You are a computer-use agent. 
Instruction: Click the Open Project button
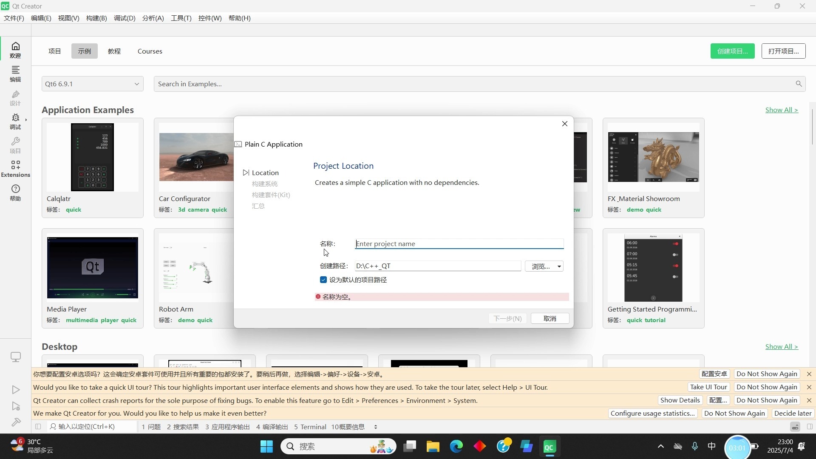click(784, 51)
